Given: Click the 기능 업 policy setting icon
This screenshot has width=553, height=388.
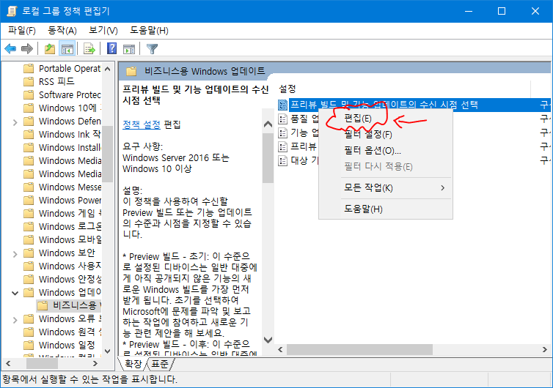Looking at the screenshot, I should click(282, 133).
